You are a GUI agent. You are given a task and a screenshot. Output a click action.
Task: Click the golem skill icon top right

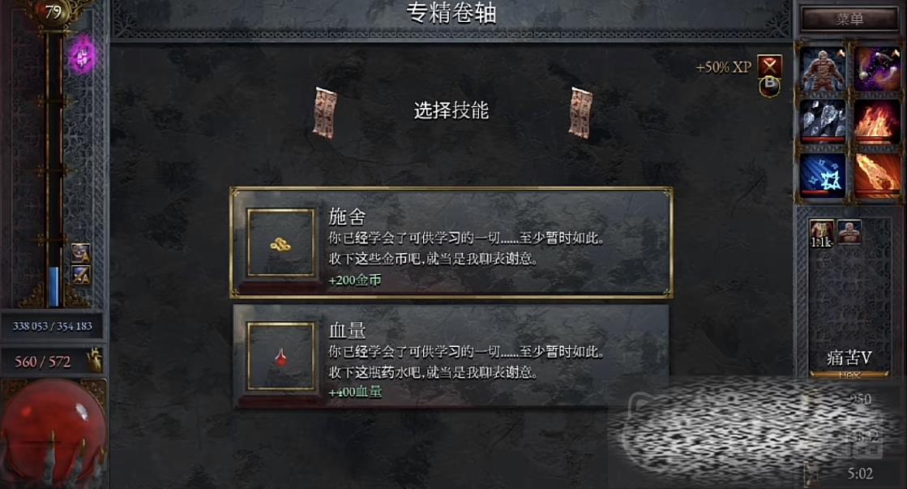coord(823,70)
